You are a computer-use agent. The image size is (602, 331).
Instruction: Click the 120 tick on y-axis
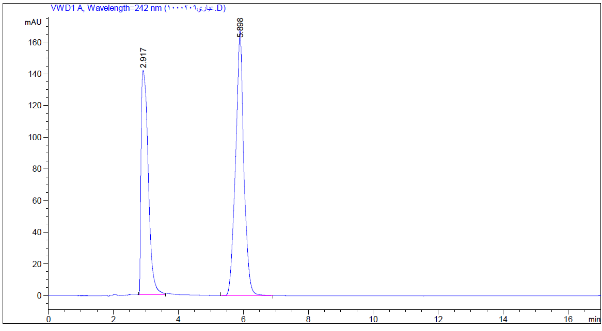click(34, 105)
